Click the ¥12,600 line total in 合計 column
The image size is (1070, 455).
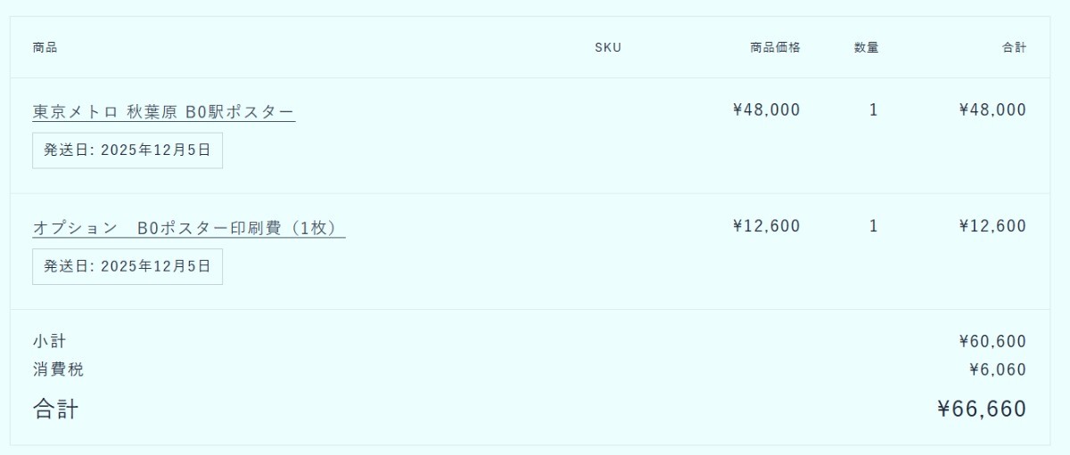[x=992, y=225]
